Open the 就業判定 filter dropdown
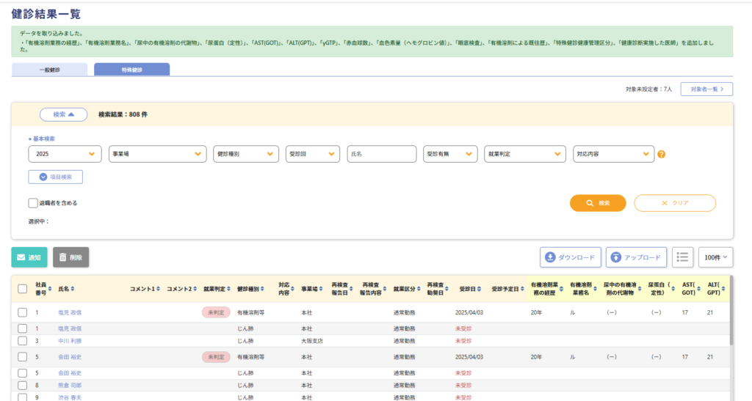 pyautogui.click(x=525, y=154)
